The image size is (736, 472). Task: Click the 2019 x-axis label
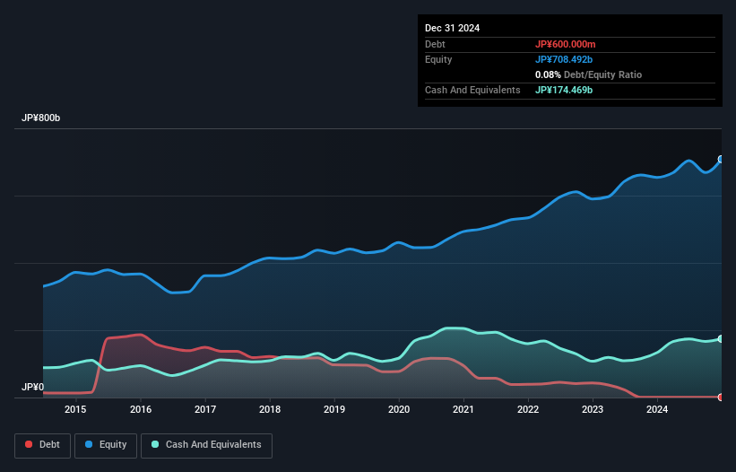click(x=334, y=409)
